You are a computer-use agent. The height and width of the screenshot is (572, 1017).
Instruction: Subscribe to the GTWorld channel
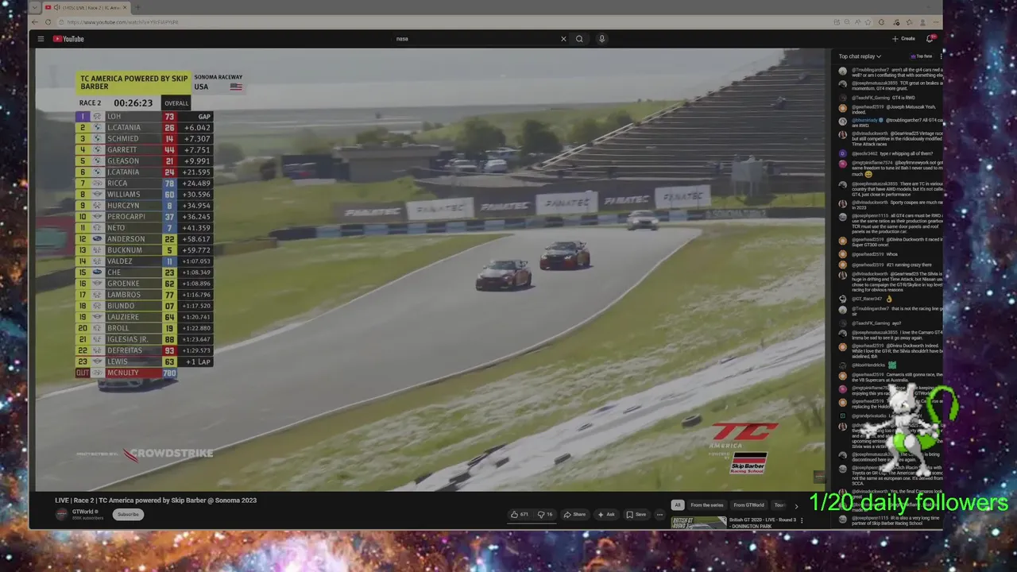pos(128,514)
